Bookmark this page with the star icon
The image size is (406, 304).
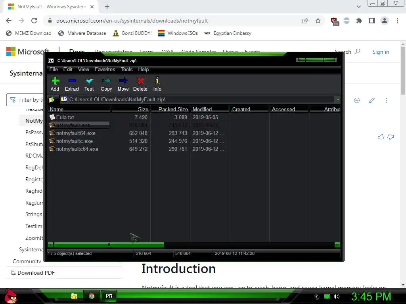click(x=318, y=21)
